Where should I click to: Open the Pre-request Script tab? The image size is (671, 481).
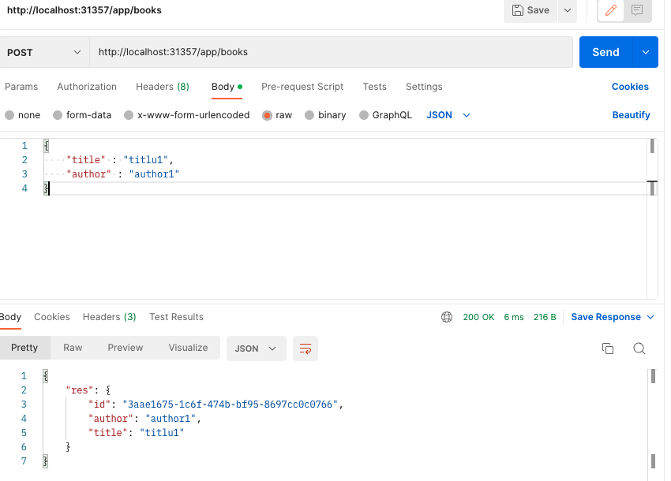[302, 87]
